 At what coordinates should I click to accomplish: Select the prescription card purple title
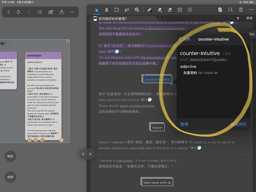43,55
